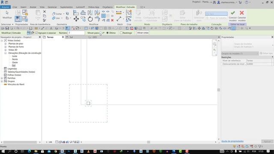This screenshot has width=274, height=154.
Task: Click the taskbar search magnifier icon
Action: 9,151
